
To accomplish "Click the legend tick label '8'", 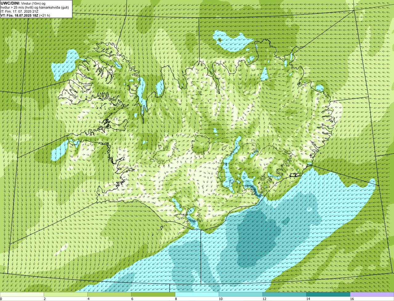I will [176, 299].
